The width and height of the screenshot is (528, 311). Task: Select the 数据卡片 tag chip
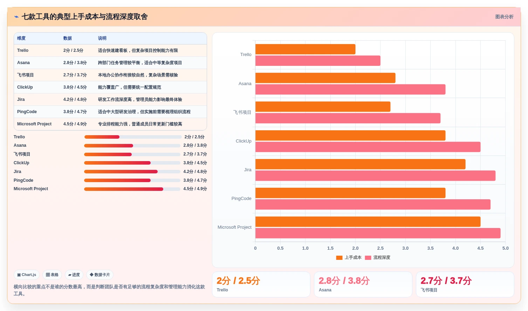coord(100,275)
